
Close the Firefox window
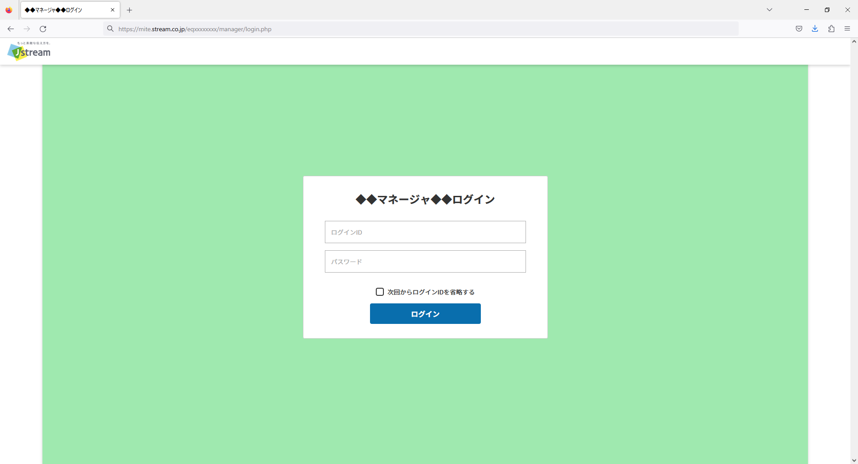[848, 10]
